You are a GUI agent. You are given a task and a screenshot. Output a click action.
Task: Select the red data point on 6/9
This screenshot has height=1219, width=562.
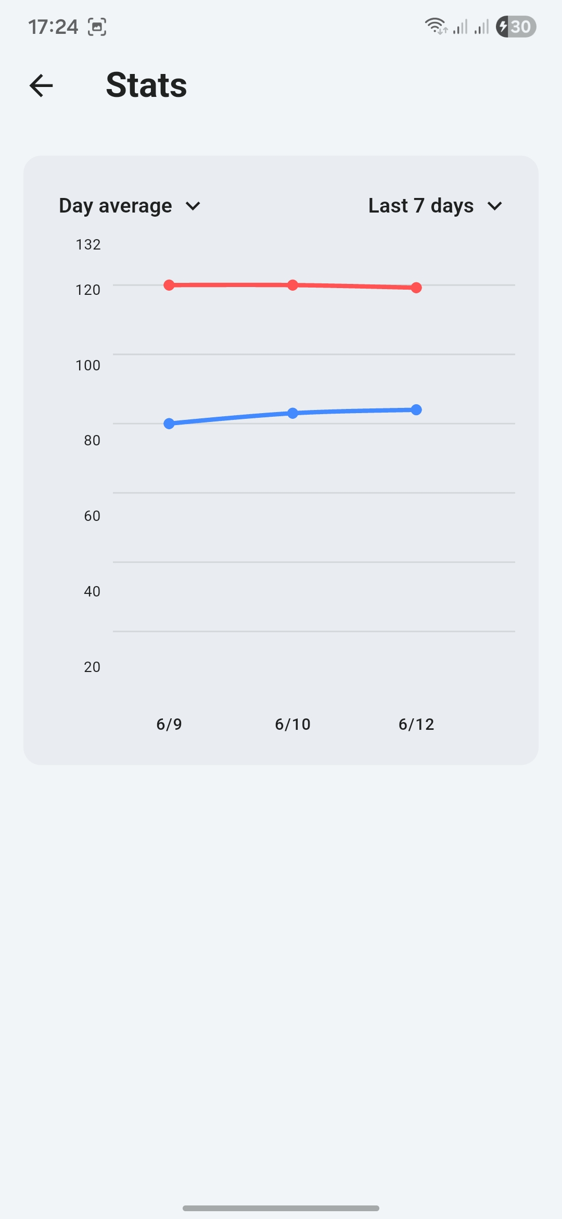click(x=169, y=285)
